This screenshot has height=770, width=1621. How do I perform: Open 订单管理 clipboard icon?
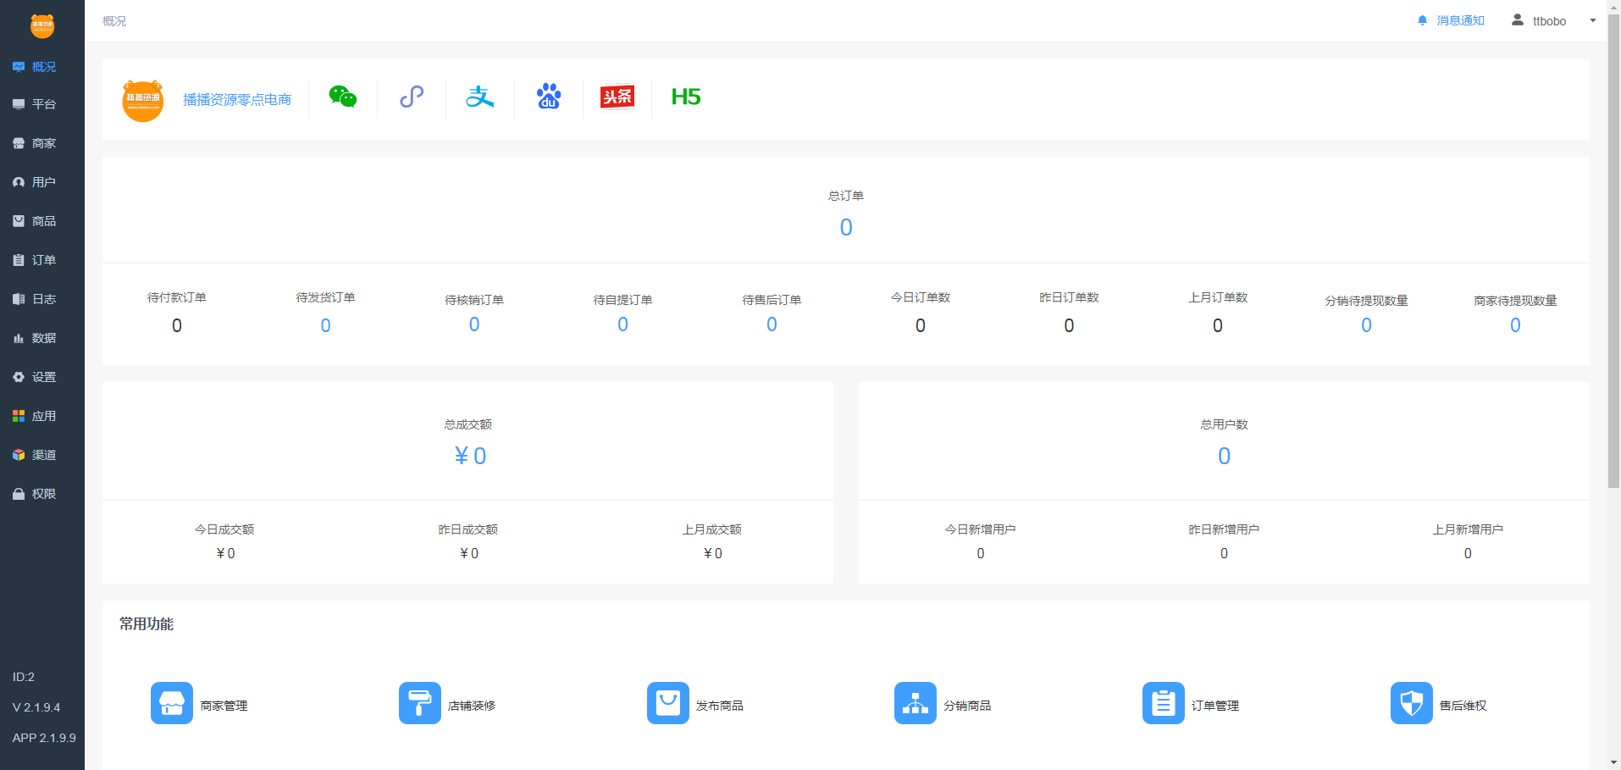(x=1164, y=703)
